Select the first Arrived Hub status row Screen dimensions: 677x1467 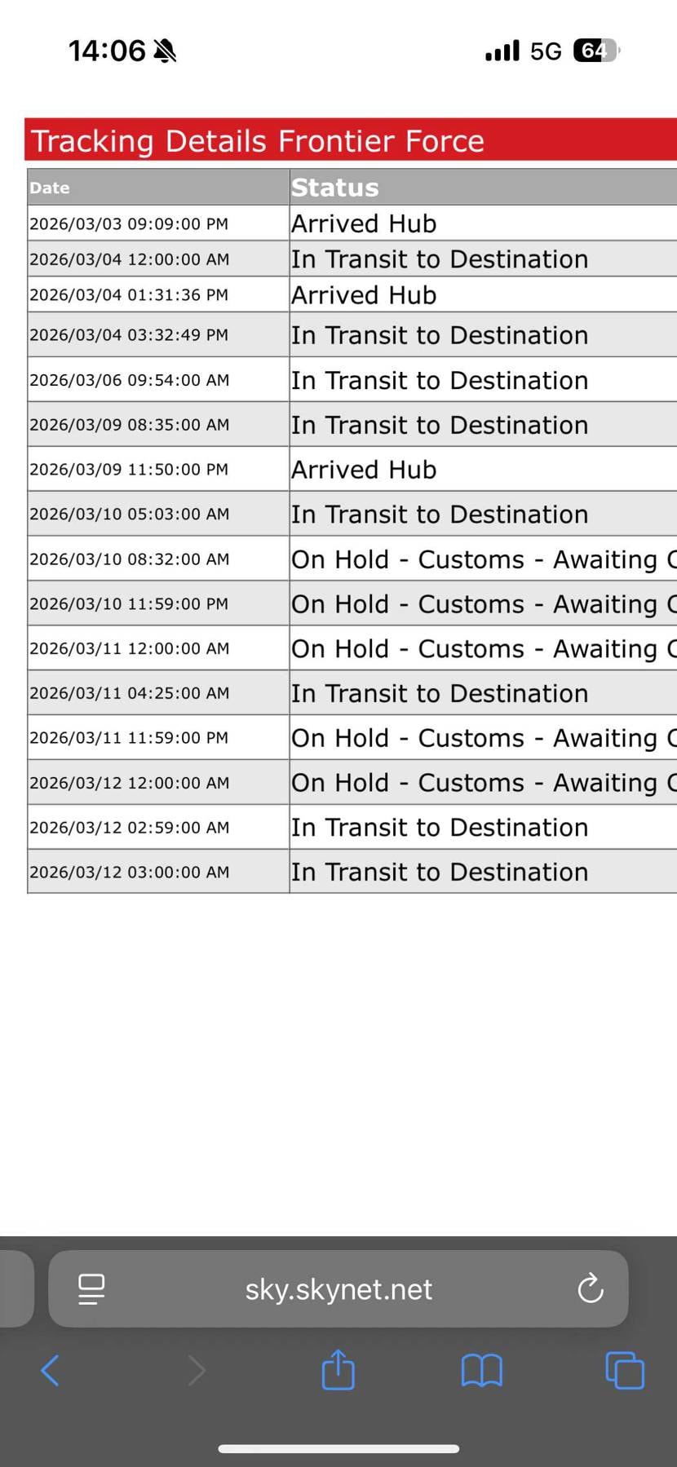click(x=364, y=223)
